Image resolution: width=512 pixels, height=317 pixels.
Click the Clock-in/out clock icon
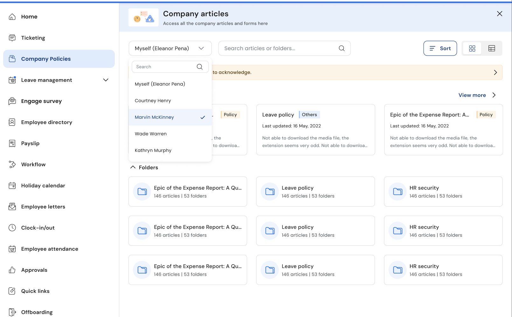pyautogui.click(x=12, y=228)
